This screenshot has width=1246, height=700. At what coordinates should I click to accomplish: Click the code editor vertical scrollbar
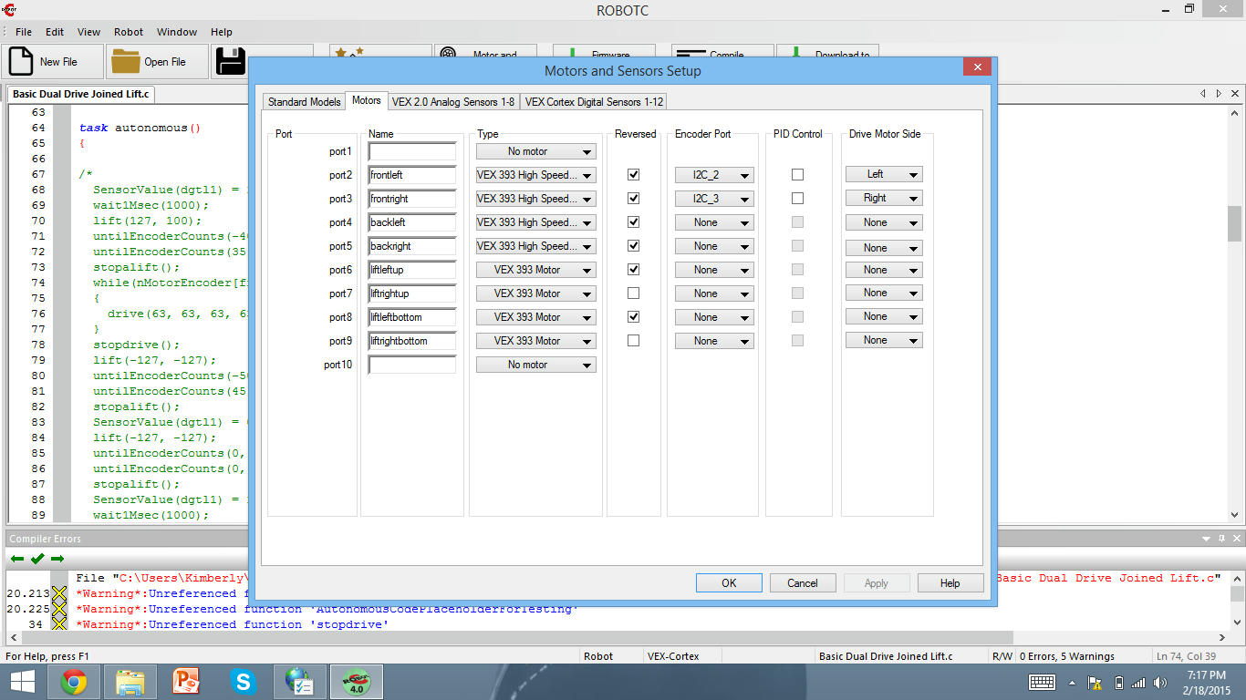tap(1234, 314)
